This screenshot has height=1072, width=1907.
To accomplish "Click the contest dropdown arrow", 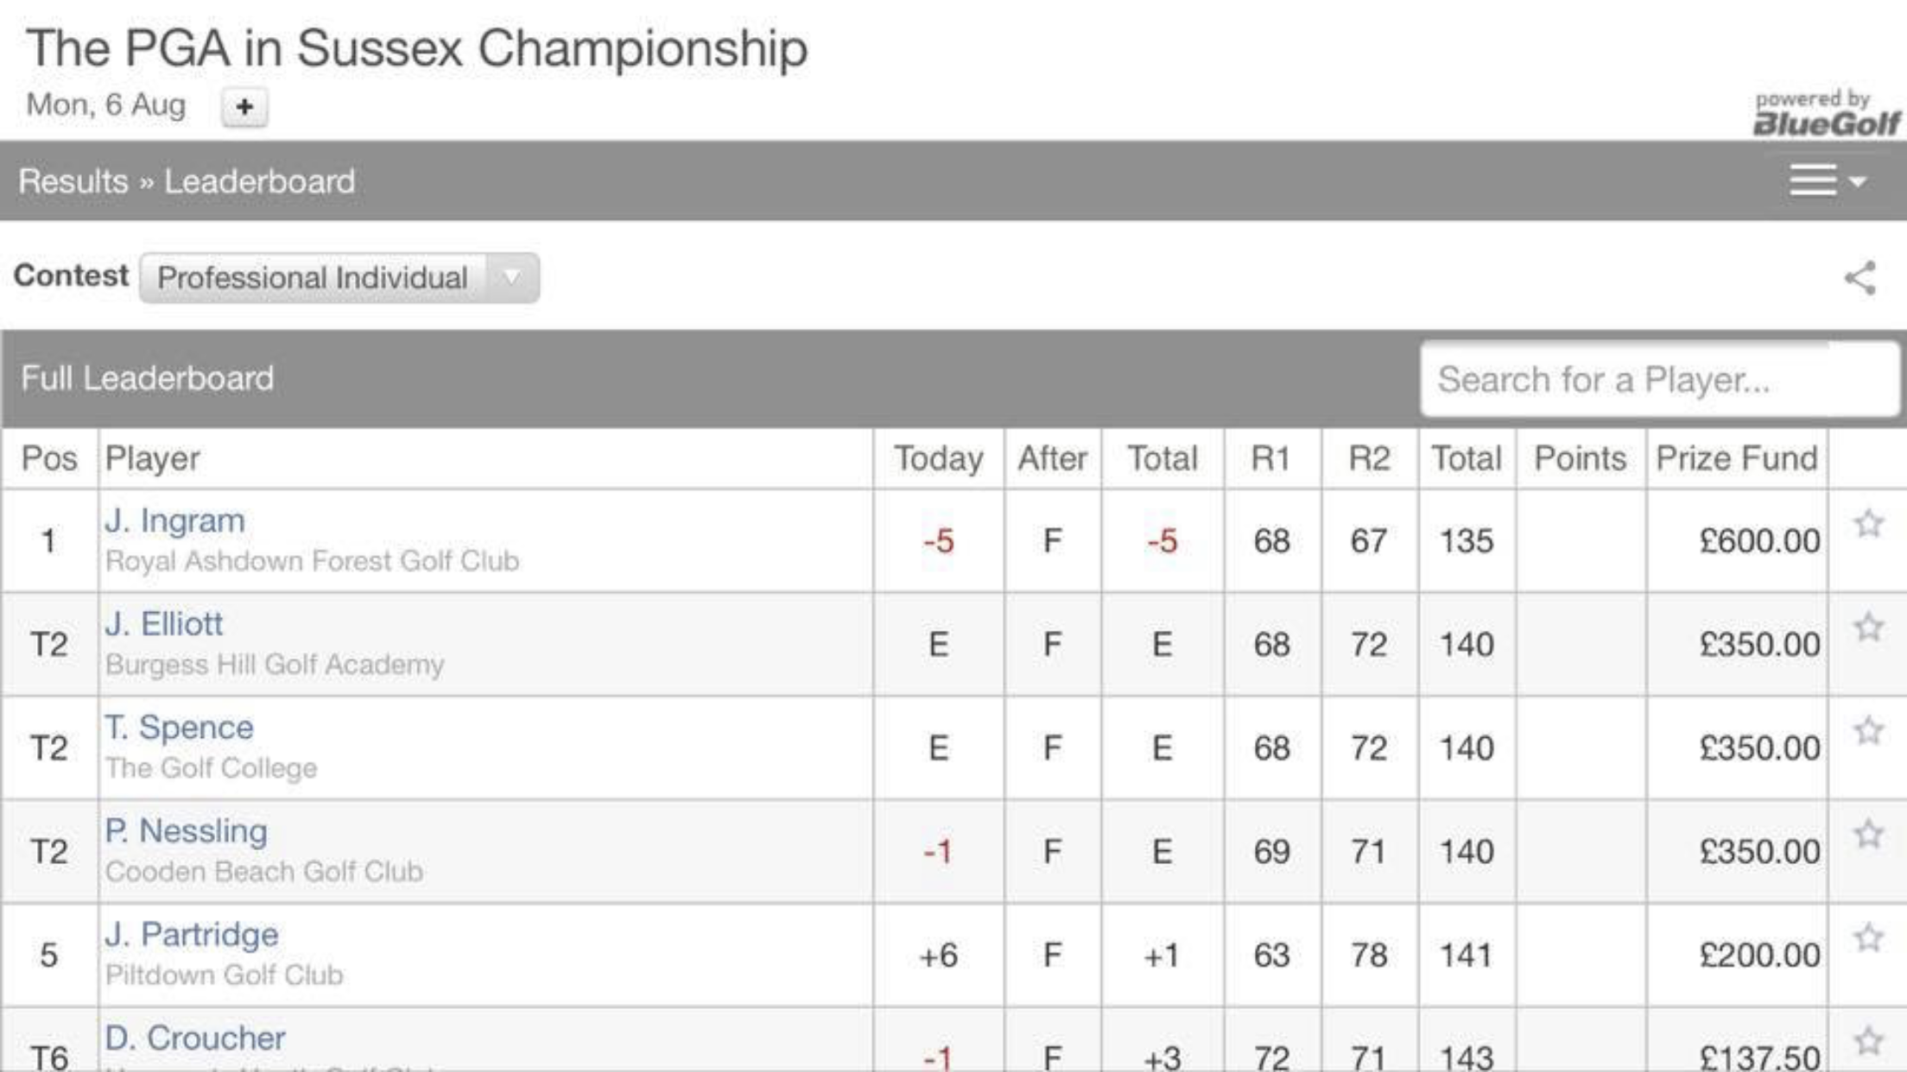I will pos(512,278).
